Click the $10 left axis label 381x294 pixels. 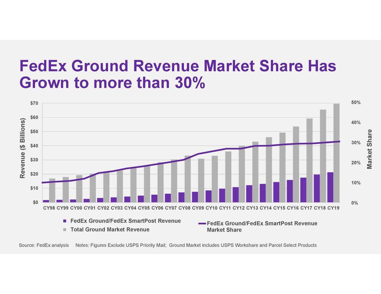34,188
